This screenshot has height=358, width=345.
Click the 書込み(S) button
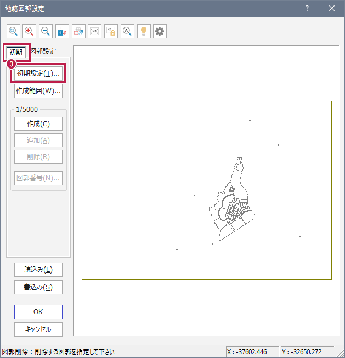(38, 287)
